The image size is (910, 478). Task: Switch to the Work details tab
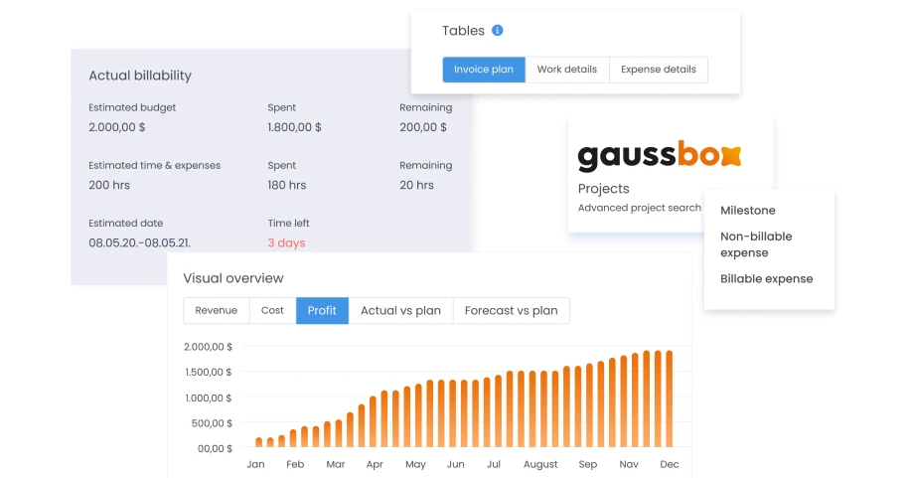point(567,70)
